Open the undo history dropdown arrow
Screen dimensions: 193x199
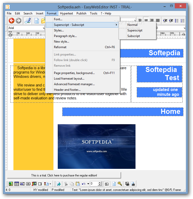point(88,184)
